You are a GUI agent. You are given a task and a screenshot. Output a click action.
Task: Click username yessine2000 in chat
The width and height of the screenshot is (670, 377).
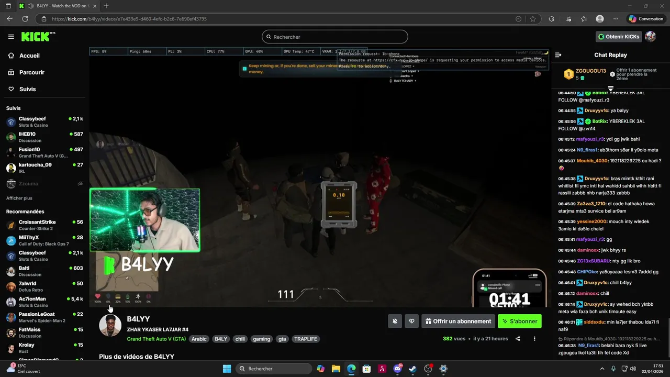click(x=591, y=221)
